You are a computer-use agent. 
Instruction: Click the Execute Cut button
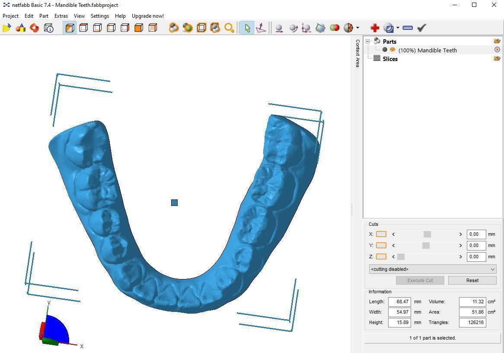(x=420, y=280)
